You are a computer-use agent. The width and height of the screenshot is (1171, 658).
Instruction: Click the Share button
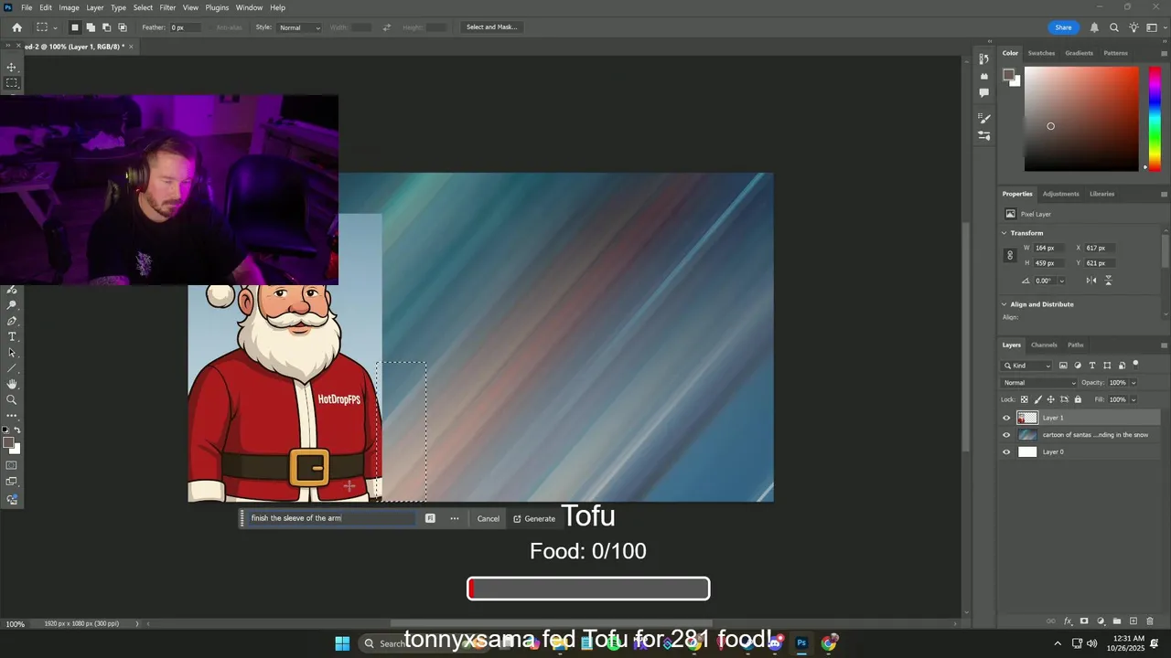tap(1063, 27)
